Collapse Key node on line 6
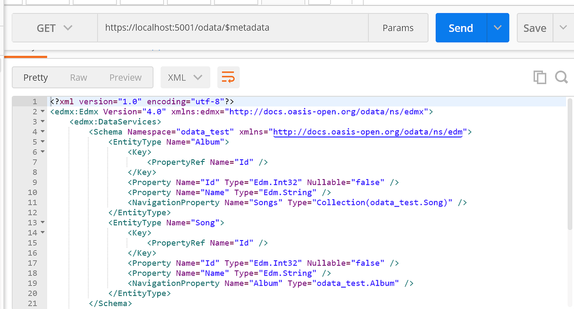 [x=42, y=152]
